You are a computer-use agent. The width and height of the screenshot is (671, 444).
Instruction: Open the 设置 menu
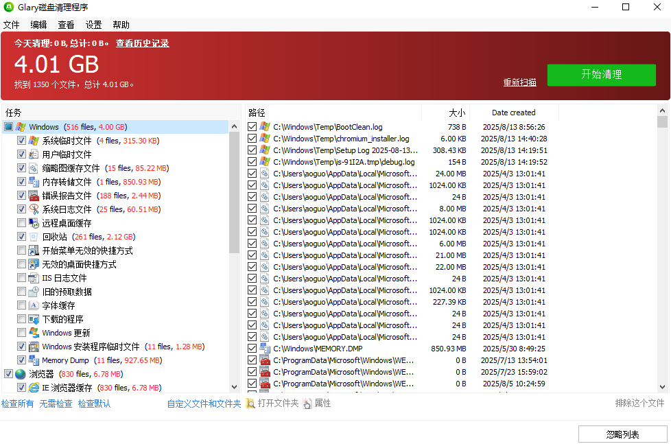[x=93, y=25]
